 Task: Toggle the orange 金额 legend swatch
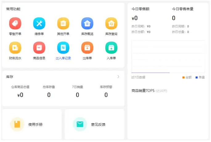tap(183, 77)
